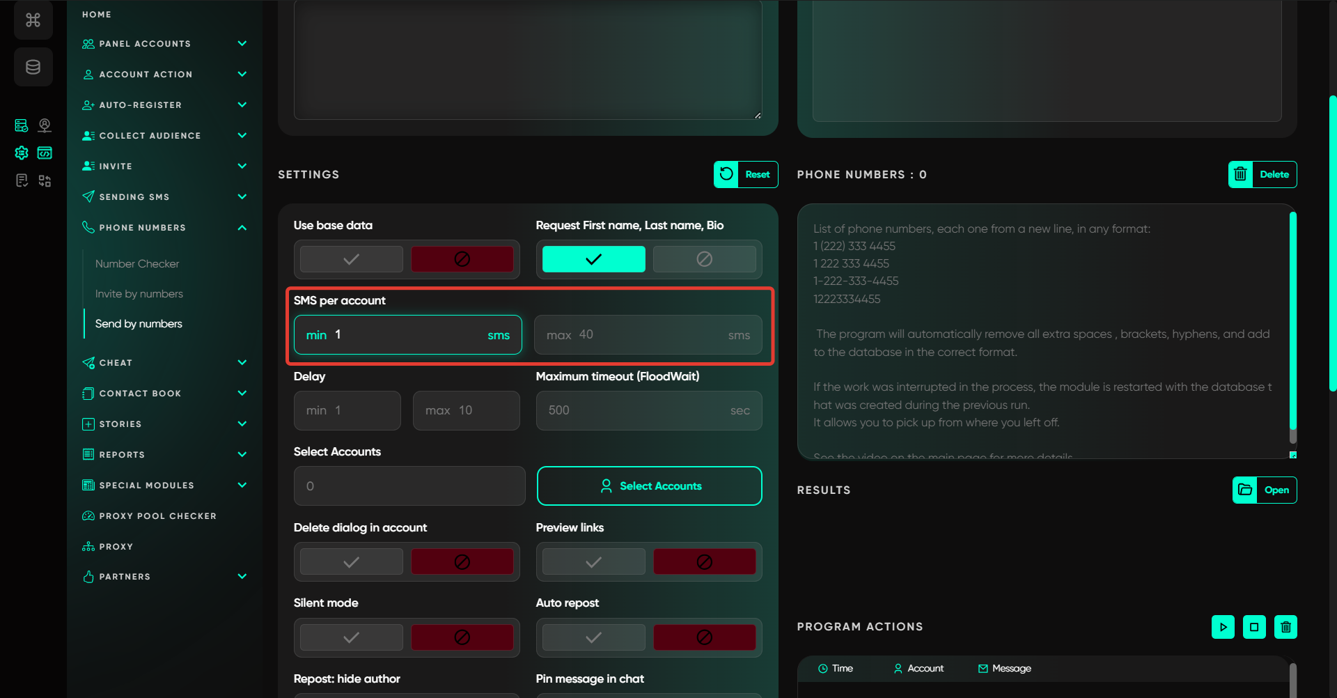Click the code window icon in the left rail
Screen dimensions: 1337x698
(45, 153)
